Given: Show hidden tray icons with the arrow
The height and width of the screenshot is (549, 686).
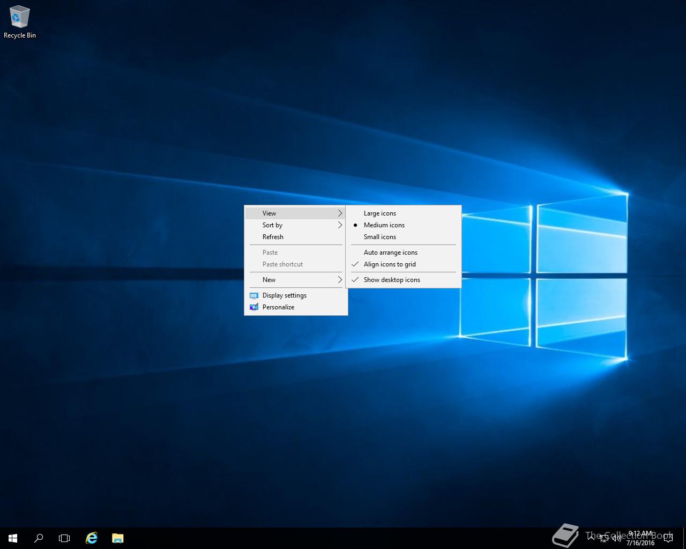Looking at the screenshot, I should 591,538.
